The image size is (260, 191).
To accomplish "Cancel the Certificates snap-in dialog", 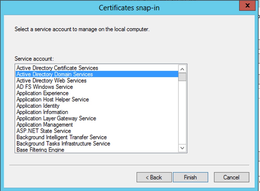I will tap(231, 177).
